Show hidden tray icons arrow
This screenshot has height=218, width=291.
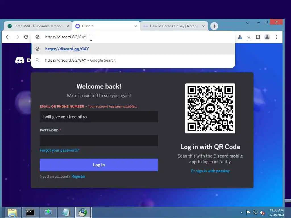tap(242, 213)
